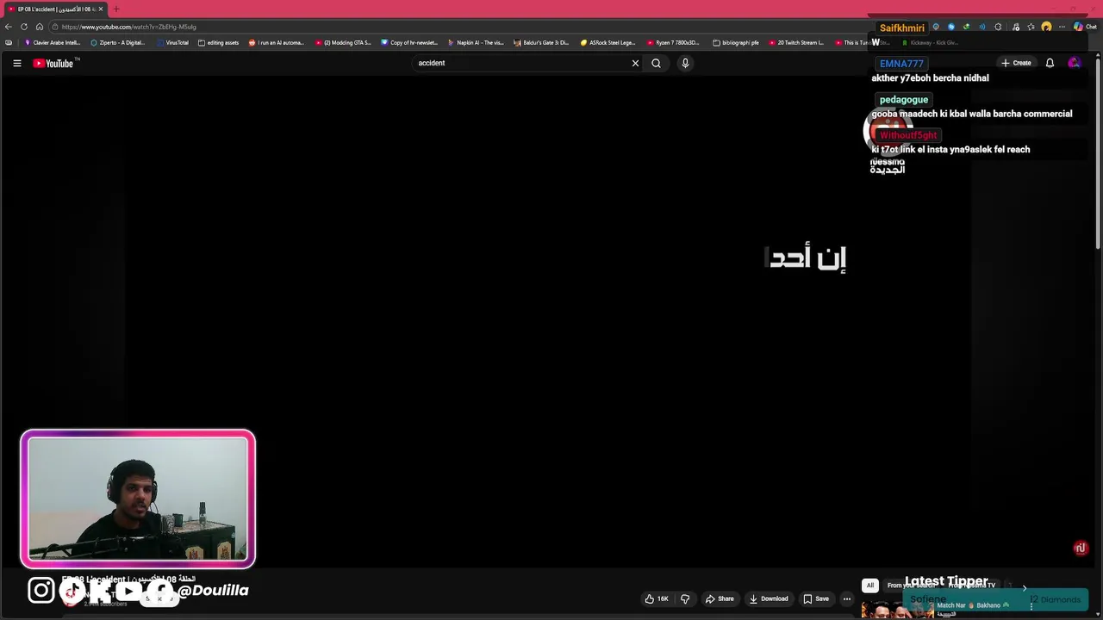Image resolution: width=1103 pixels, height=620 pixels.
Task: Close the 'EP 08 L'accident' tab
Action: coord(100,9)
